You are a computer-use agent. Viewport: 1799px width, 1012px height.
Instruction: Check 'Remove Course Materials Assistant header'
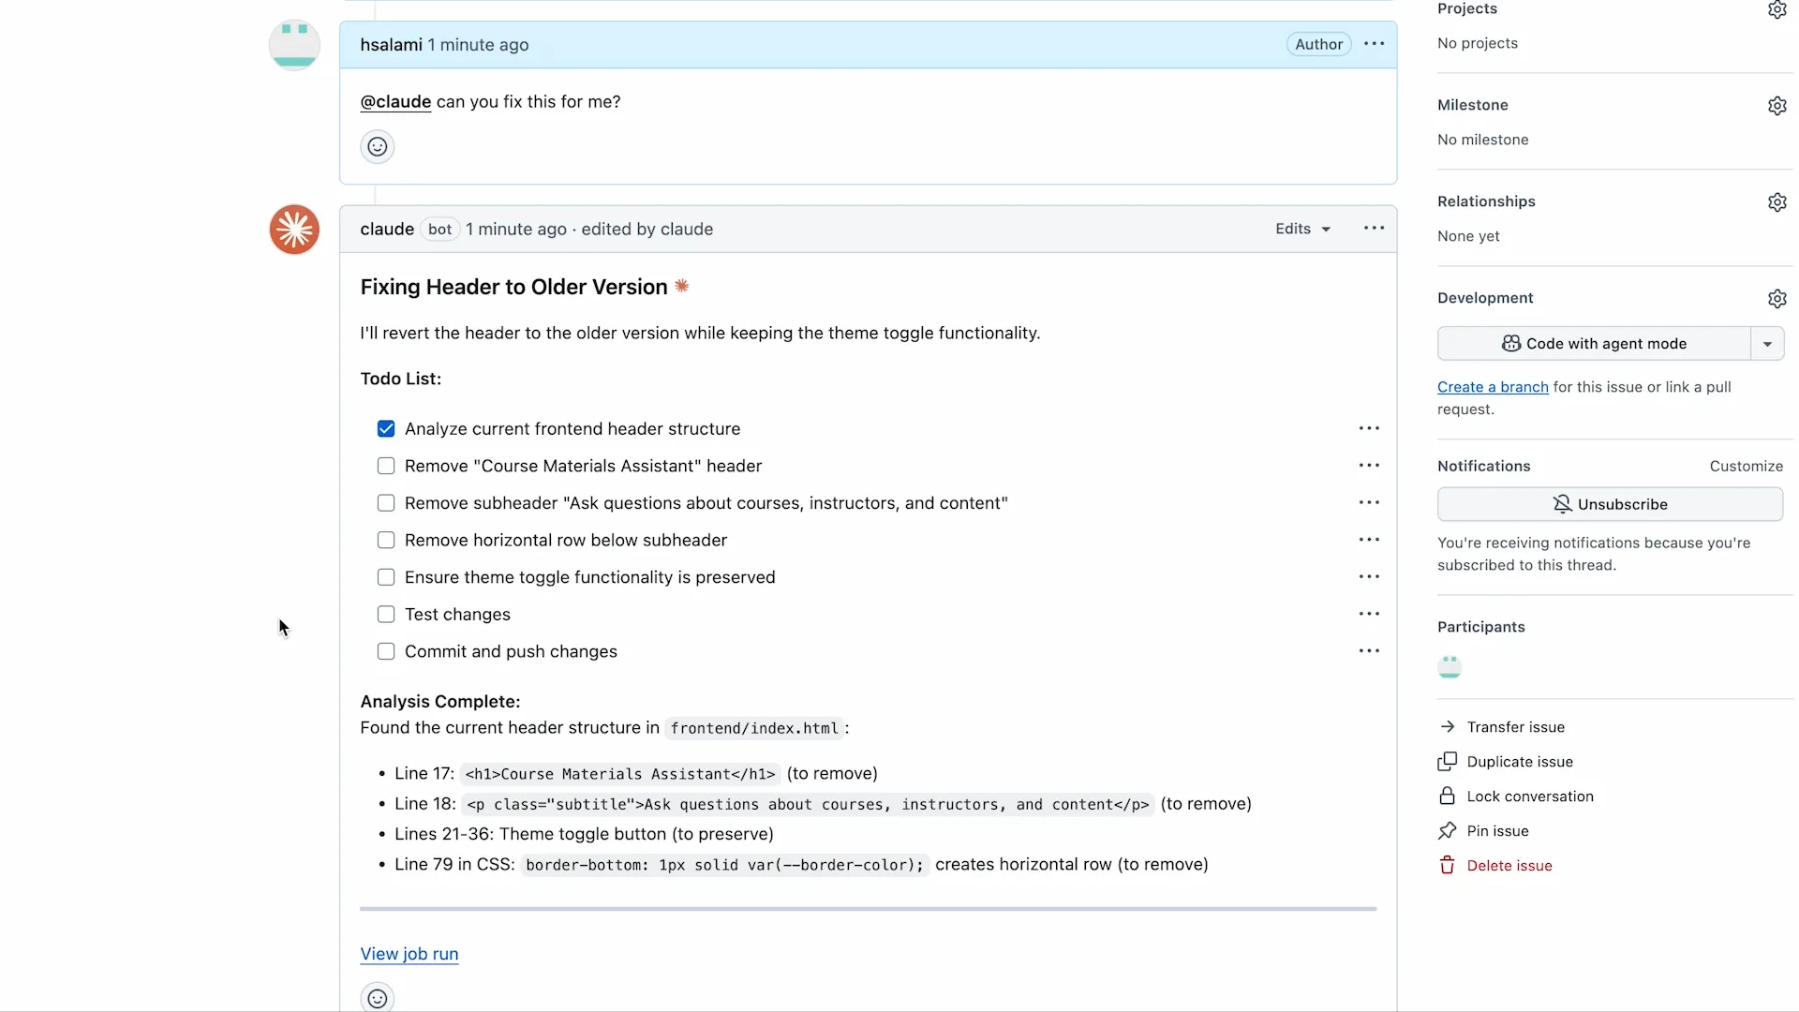coord(386,466)
